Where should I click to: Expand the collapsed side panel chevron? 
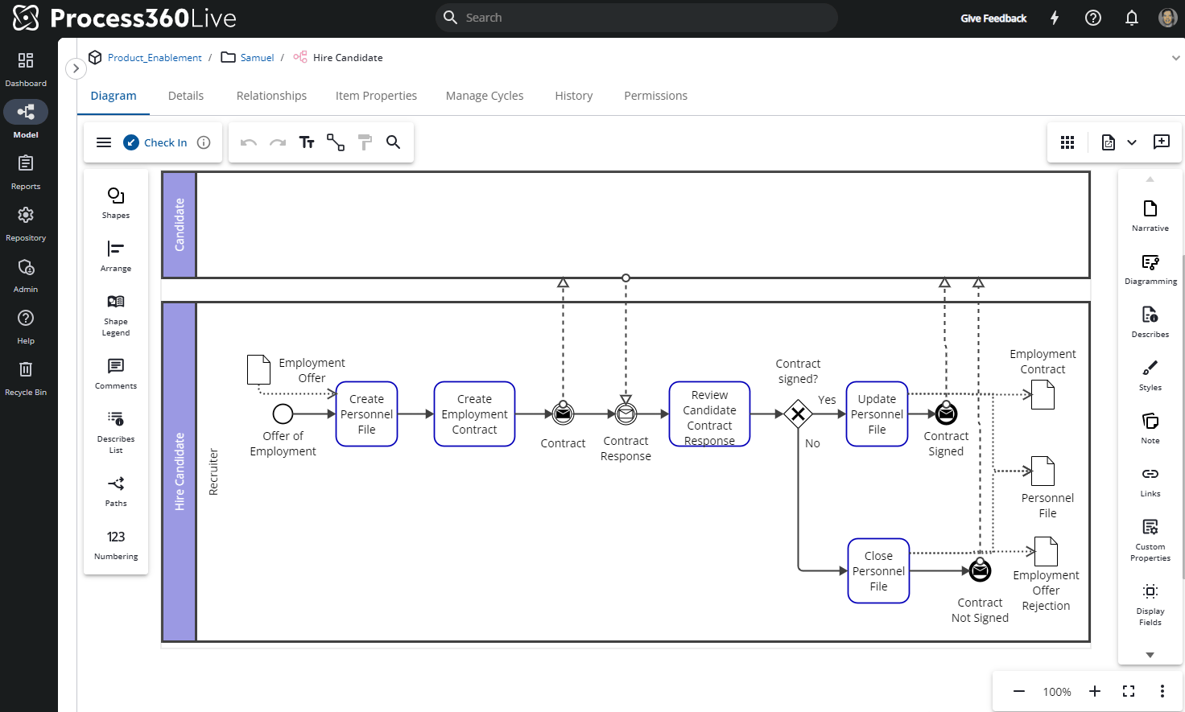click(76, 68)
